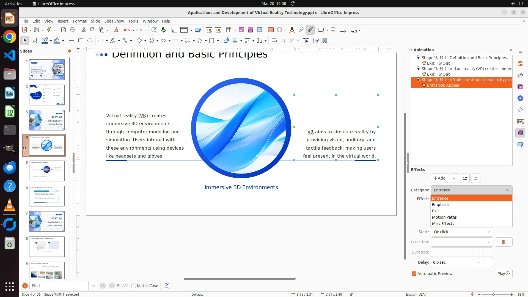Image resolution: width=528 pixels, height=297 pixels.
Task: Enable the Match Case checkbox
Action: pos(134,286)
